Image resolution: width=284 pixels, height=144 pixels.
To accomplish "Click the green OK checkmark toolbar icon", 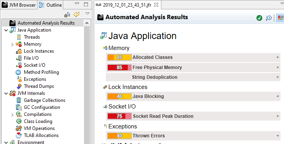I will click(259, 18).
